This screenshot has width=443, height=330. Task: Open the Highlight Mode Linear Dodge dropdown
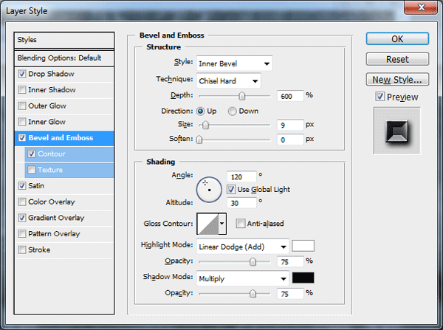pyautogui.click(x=243, y=247)
